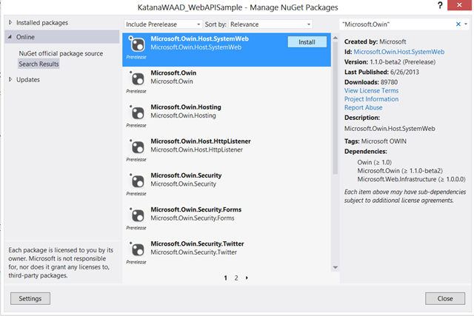
Task: Open the help question mark icon
Action: 440,5
